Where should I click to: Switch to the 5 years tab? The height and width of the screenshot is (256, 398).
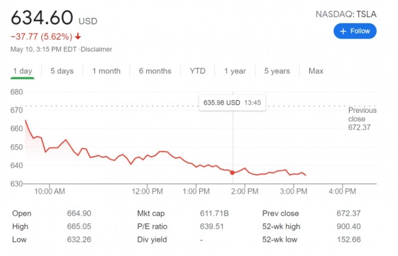click(x=277, y=71)
